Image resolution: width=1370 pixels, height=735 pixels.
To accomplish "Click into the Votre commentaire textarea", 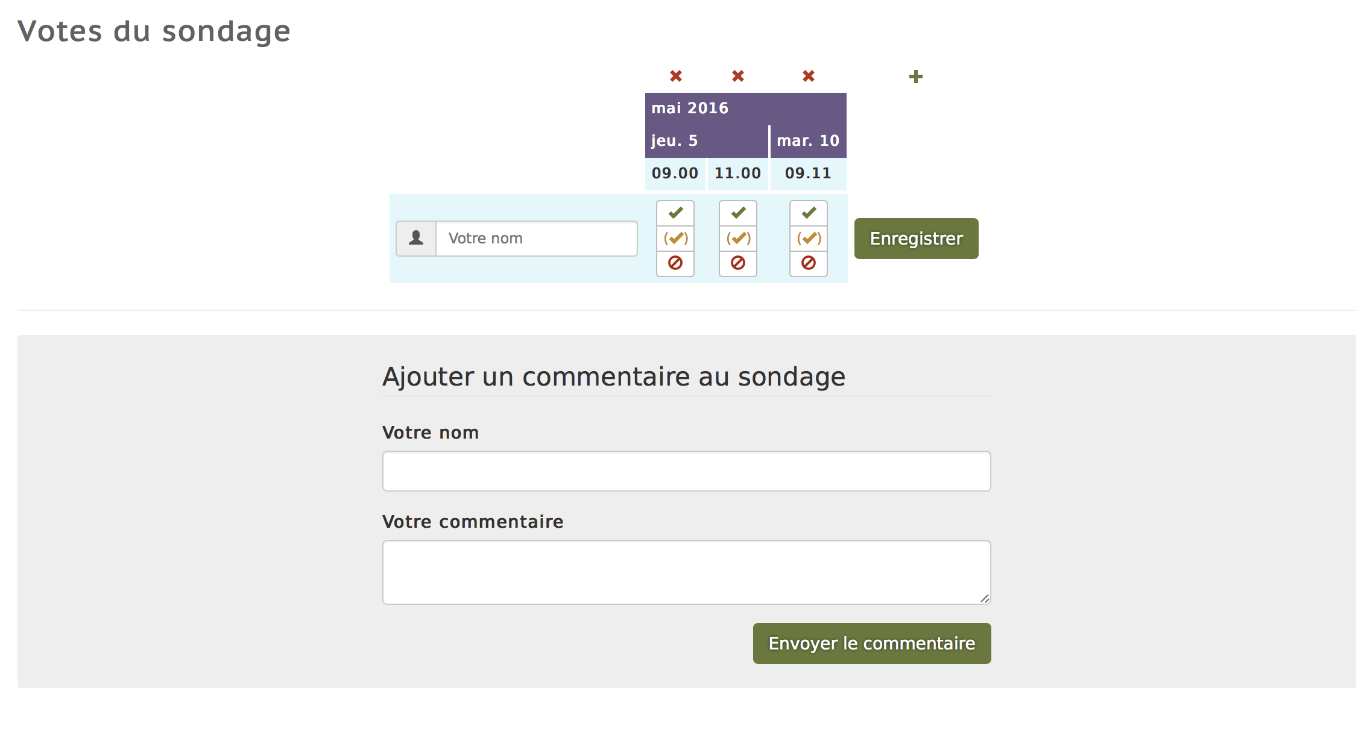I will click(x=686, y=572).
